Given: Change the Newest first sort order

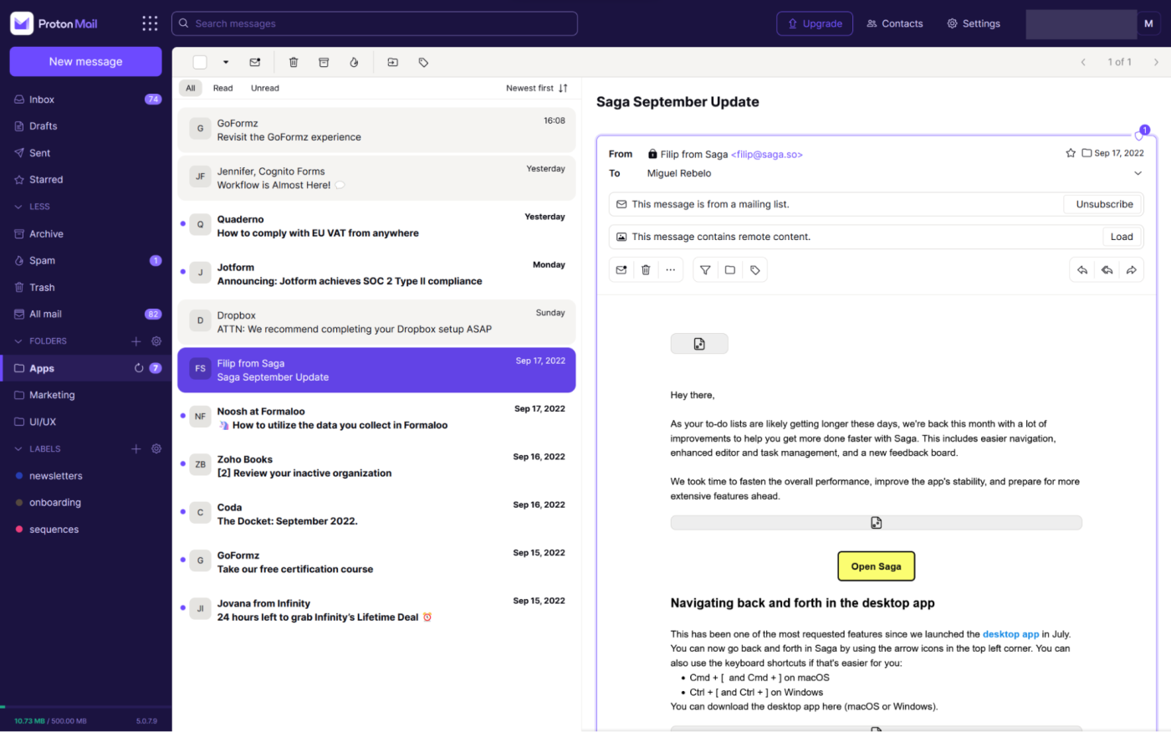Looking at the screenshot, I should [537, 88].
